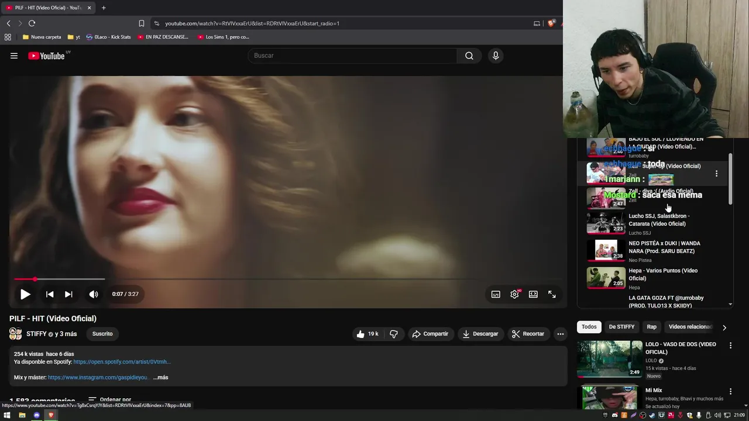Viewport: 749px width, 421px height.
Task: Click the search magnifier button
Action: (x=469, y=56)
